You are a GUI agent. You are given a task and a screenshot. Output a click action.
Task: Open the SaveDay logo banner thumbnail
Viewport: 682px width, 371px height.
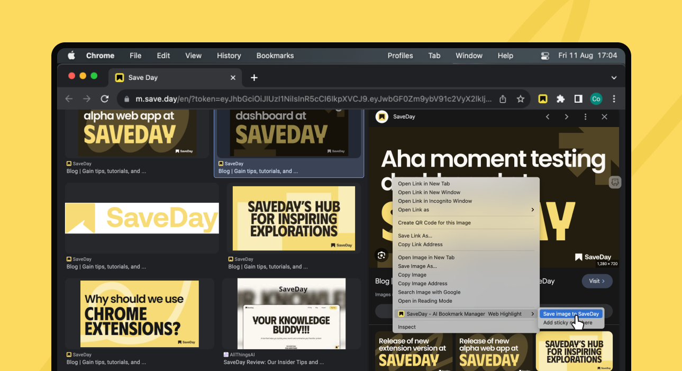coord(142,218)
